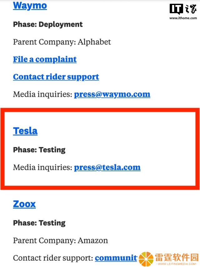Select the Phase: Deployment text
The width and height of the screenshot is (200, 267).
coord(48,24)
